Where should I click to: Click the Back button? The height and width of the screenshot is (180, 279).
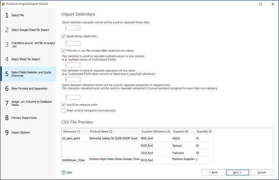click(213, 172)
